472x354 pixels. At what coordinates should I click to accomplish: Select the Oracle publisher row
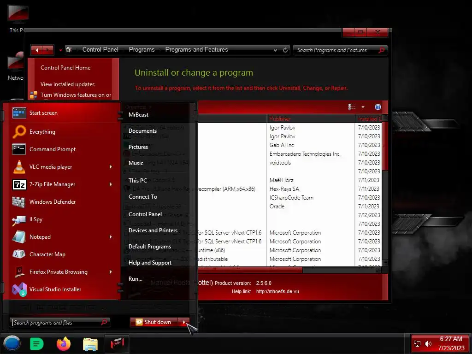pos(277,206)
